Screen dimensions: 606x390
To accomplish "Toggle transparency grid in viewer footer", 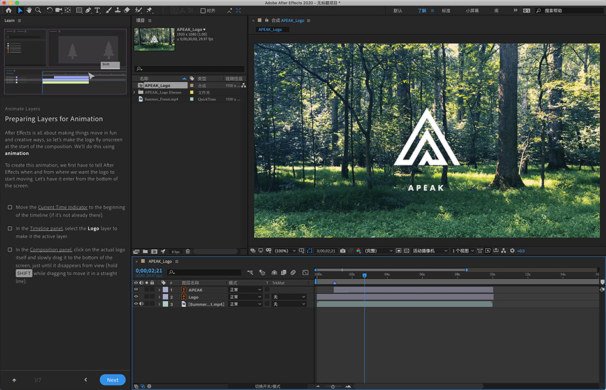I will [406, 251].
